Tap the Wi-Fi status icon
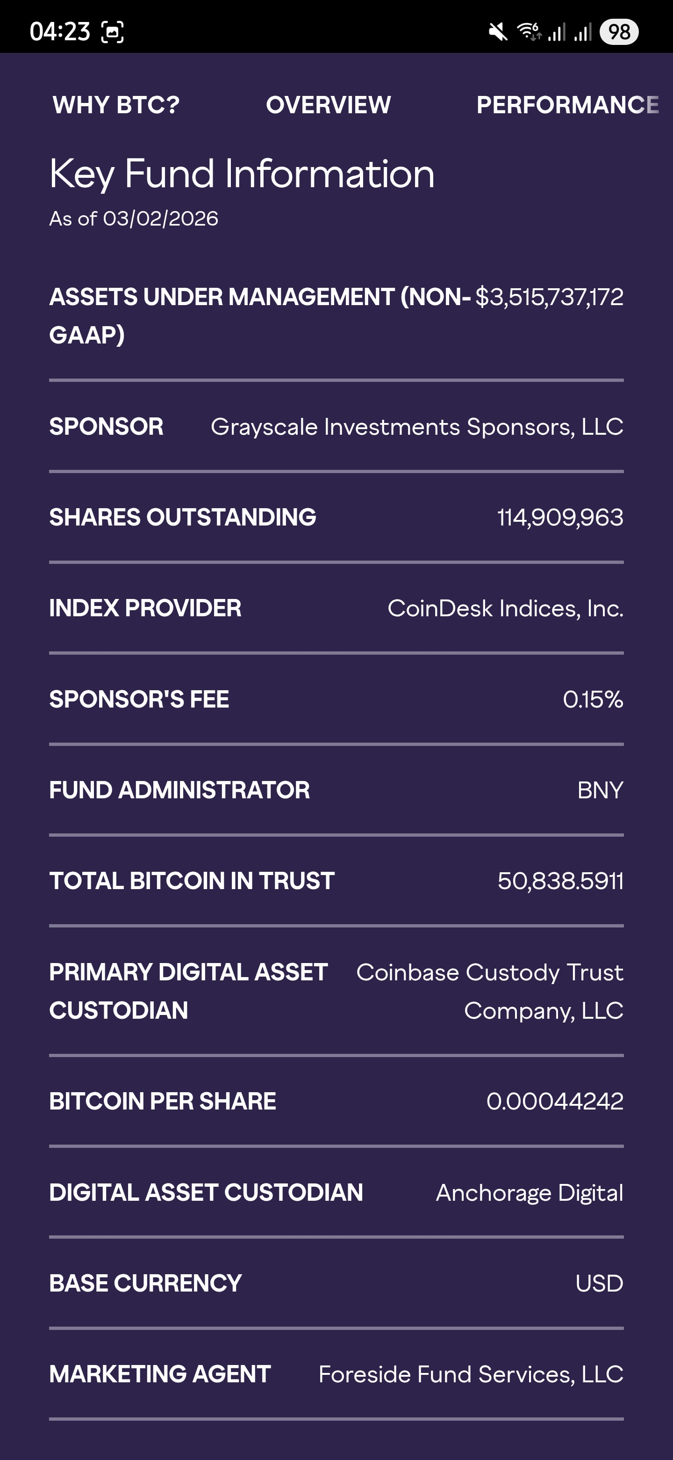Image resolution: width=673 pixels, height=1460 pixels. (x=529, y=31)
